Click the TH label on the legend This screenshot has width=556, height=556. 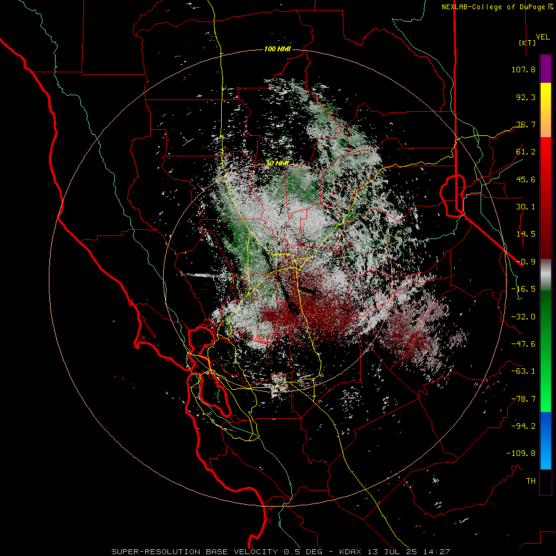pos(531,481)
